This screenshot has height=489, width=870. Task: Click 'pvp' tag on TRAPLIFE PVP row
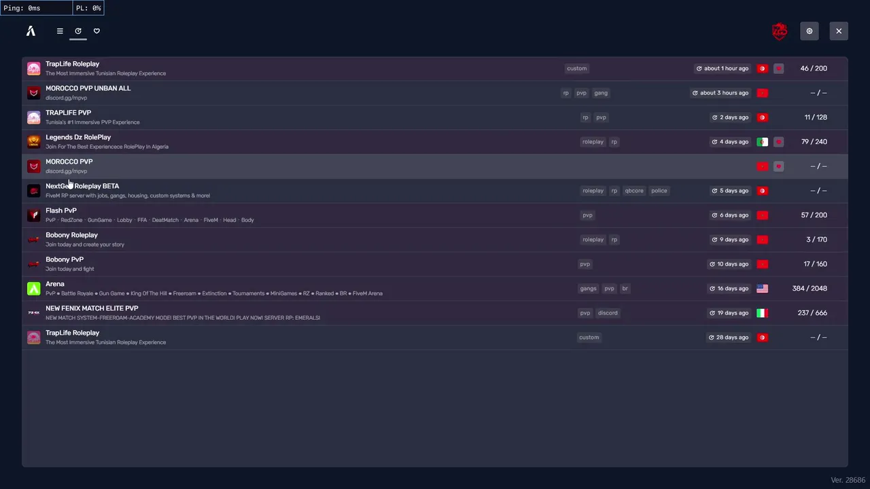602,117
